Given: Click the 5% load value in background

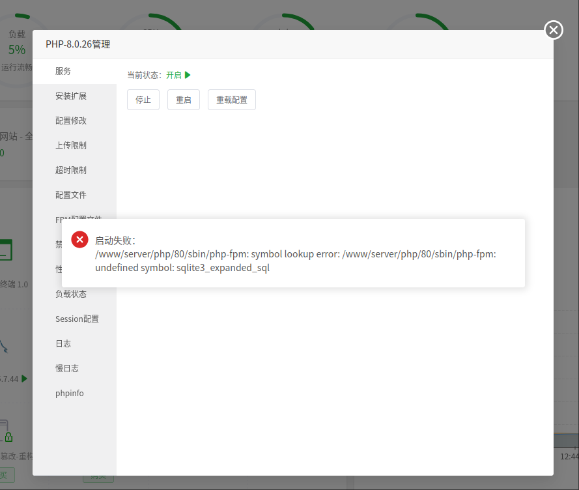Looking at the screenshot, I should click(x=17, y=50).
